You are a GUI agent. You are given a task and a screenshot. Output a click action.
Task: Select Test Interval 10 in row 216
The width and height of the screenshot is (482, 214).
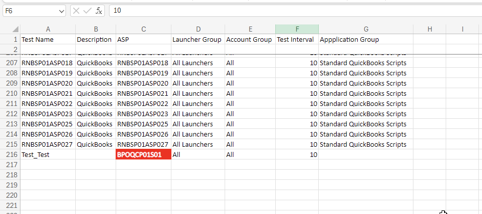click(297, 154)
